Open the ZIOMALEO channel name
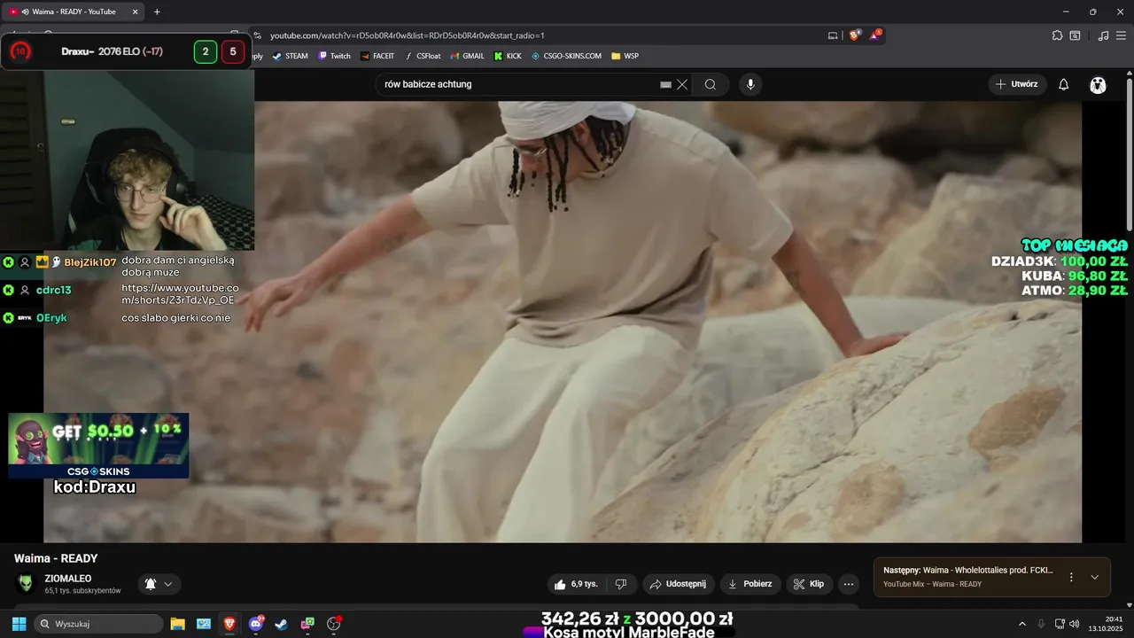 (x=68, y=579)
